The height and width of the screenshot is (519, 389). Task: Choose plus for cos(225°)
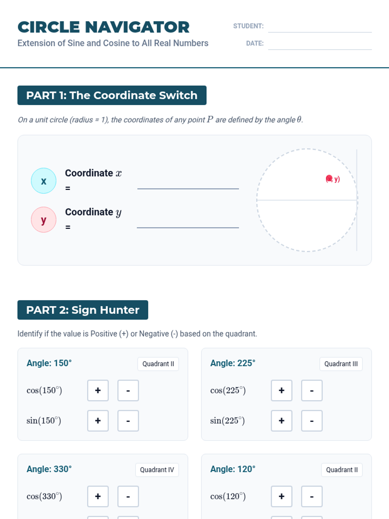tap(281, 391)
